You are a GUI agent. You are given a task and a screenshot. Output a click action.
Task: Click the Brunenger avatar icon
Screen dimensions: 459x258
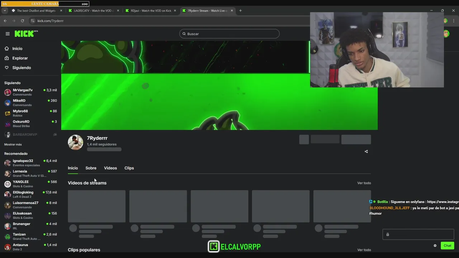click(8, 226)
